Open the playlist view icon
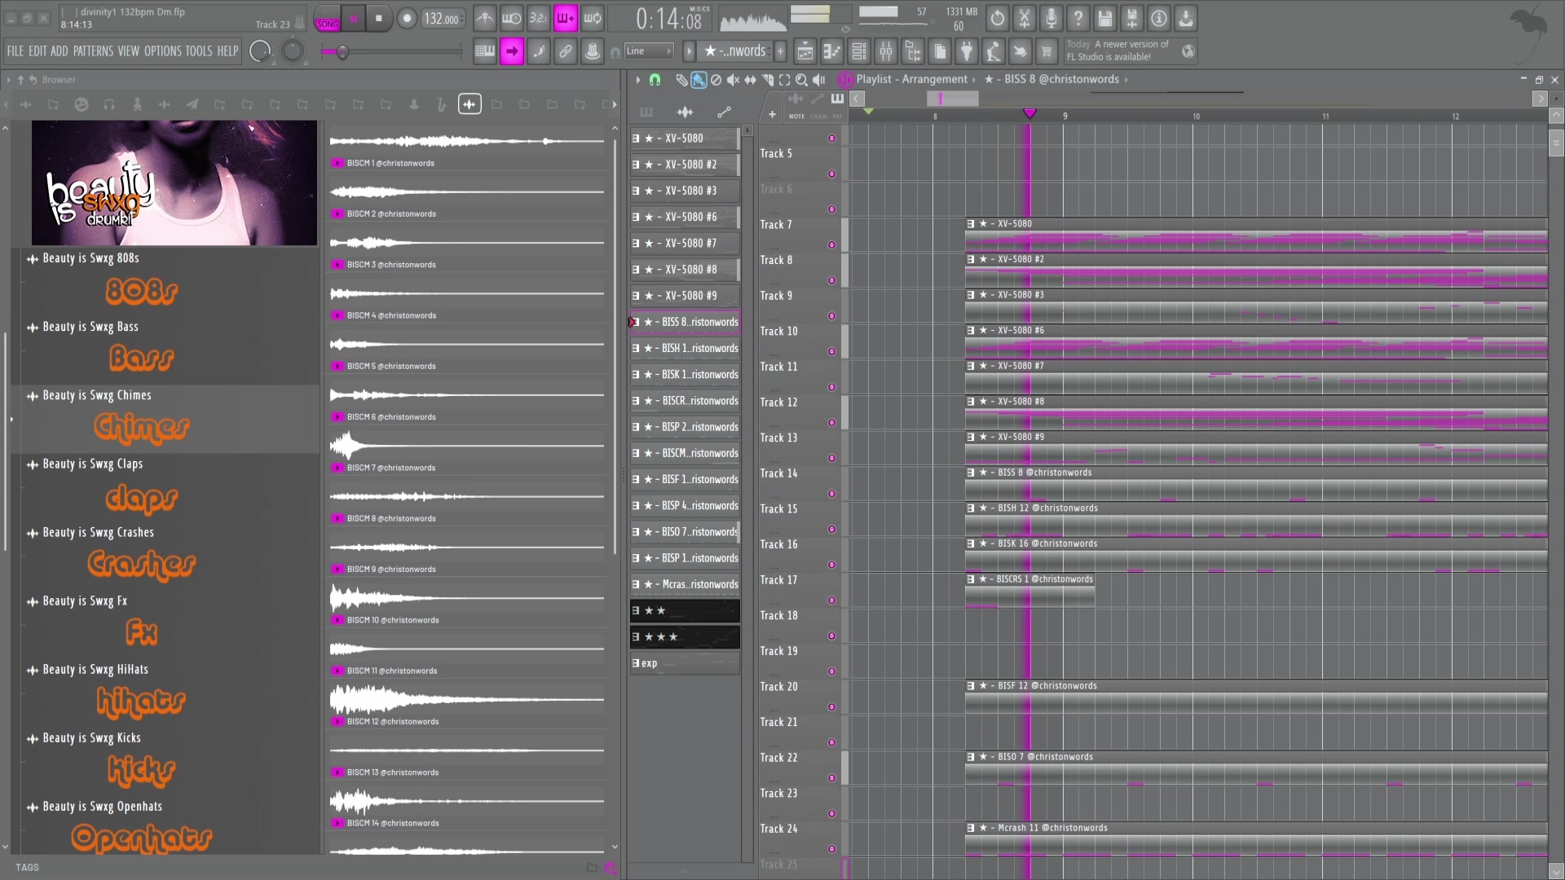 point(805,52)
